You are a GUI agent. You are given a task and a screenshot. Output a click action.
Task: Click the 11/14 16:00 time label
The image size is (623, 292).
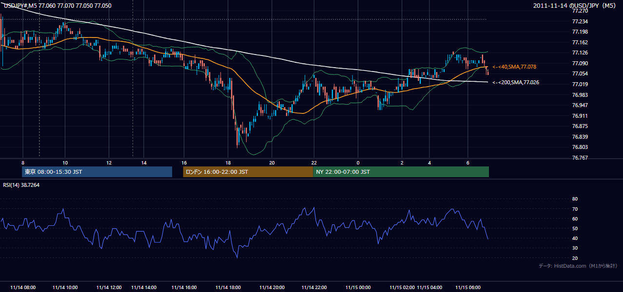(184, 287)
